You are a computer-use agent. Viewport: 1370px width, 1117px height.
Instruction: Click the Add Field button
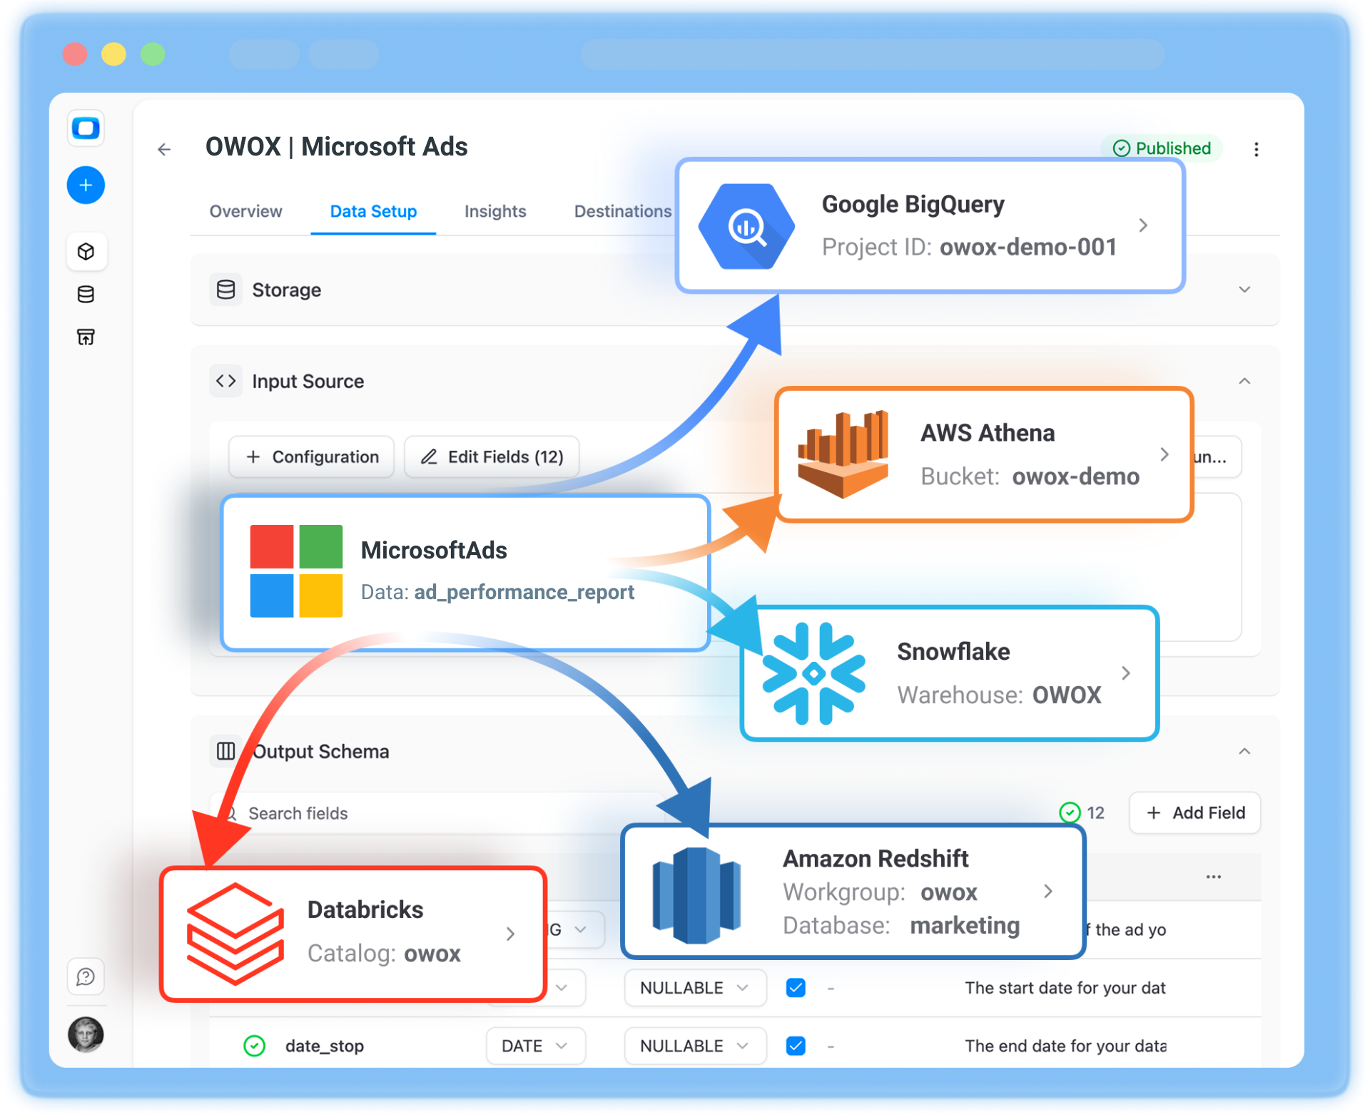(1194, 812)
